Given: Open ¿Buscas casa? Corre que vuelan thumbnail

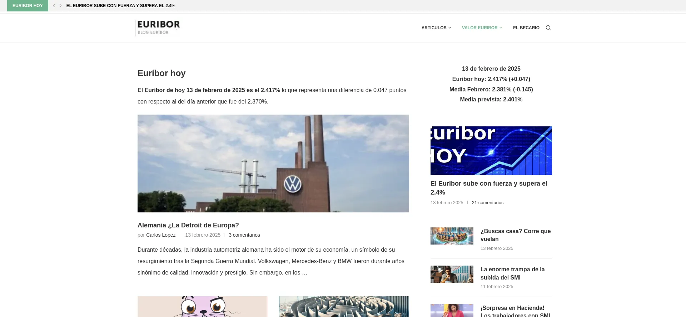Looking at the screenshot, I should pyautogui.click(x=452, y=236).
